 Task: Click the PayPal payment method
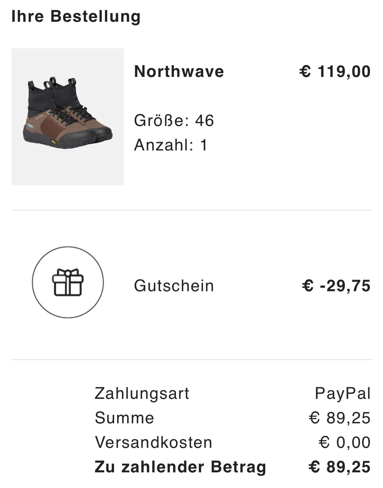coord(342,393)
